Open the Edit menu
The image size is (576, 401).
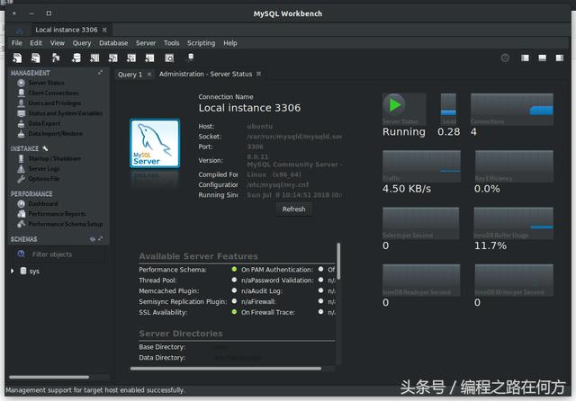click(36, 43)
